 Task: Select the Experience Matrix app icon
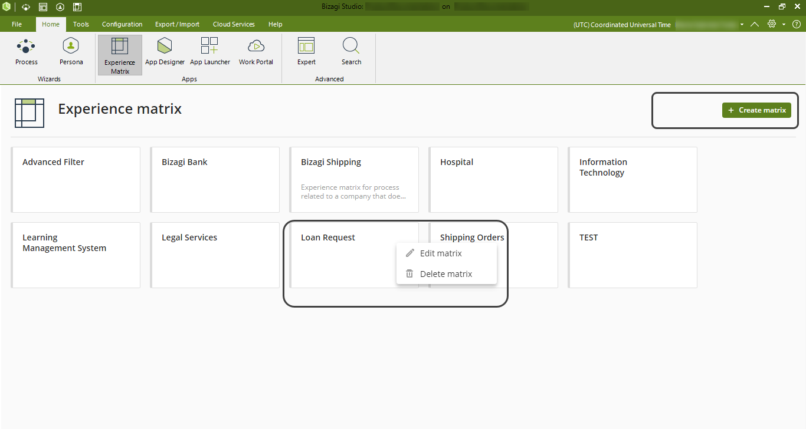pos(120,55)
